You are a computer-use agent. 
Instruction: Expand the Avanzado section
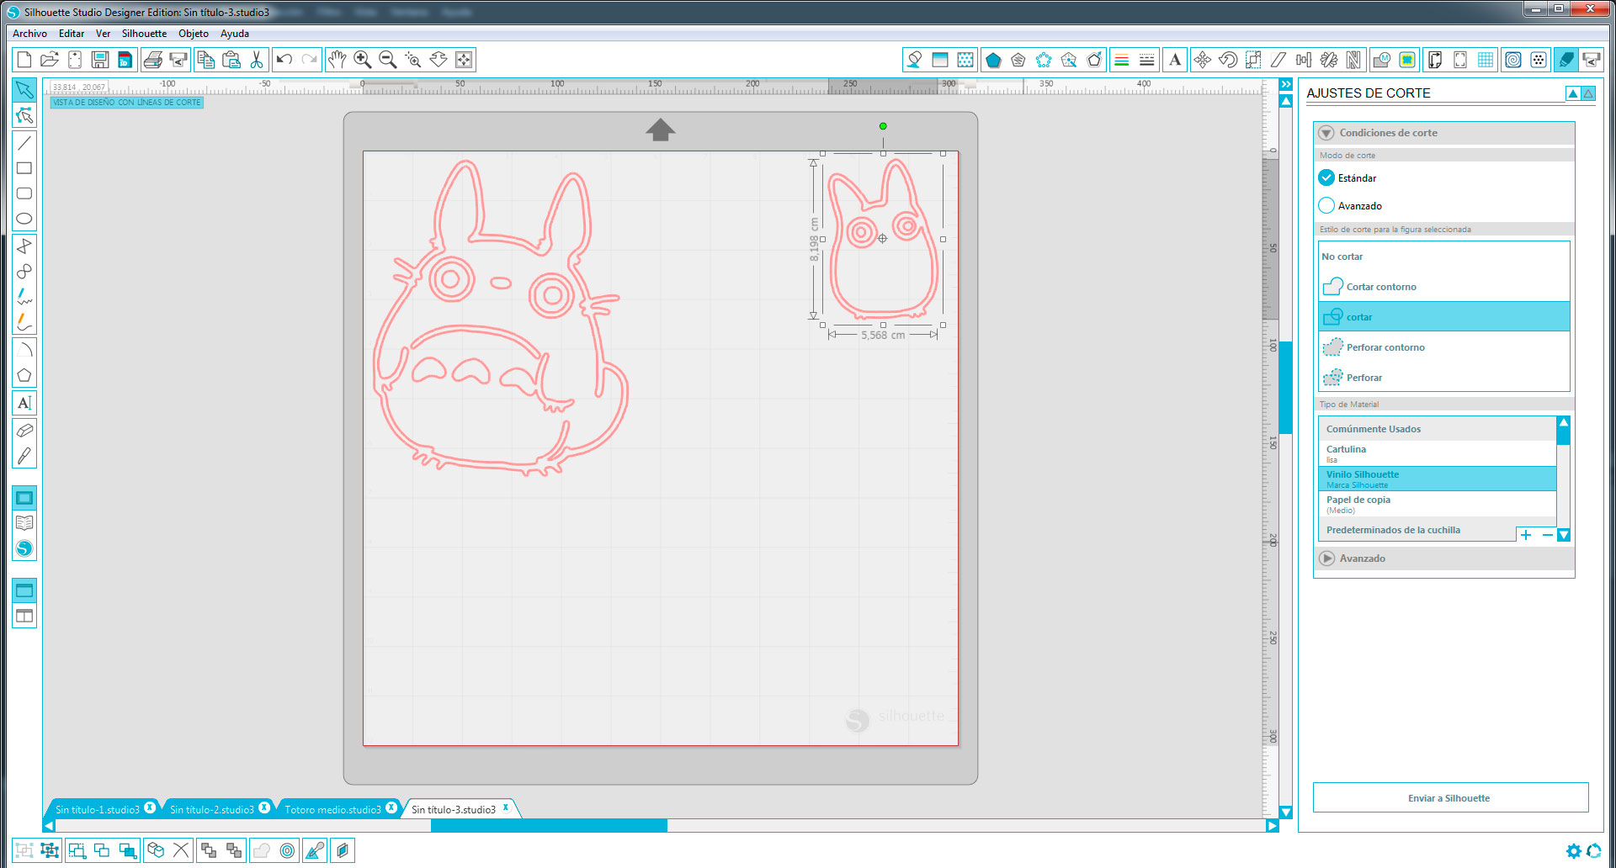(x=1327, y=558)
